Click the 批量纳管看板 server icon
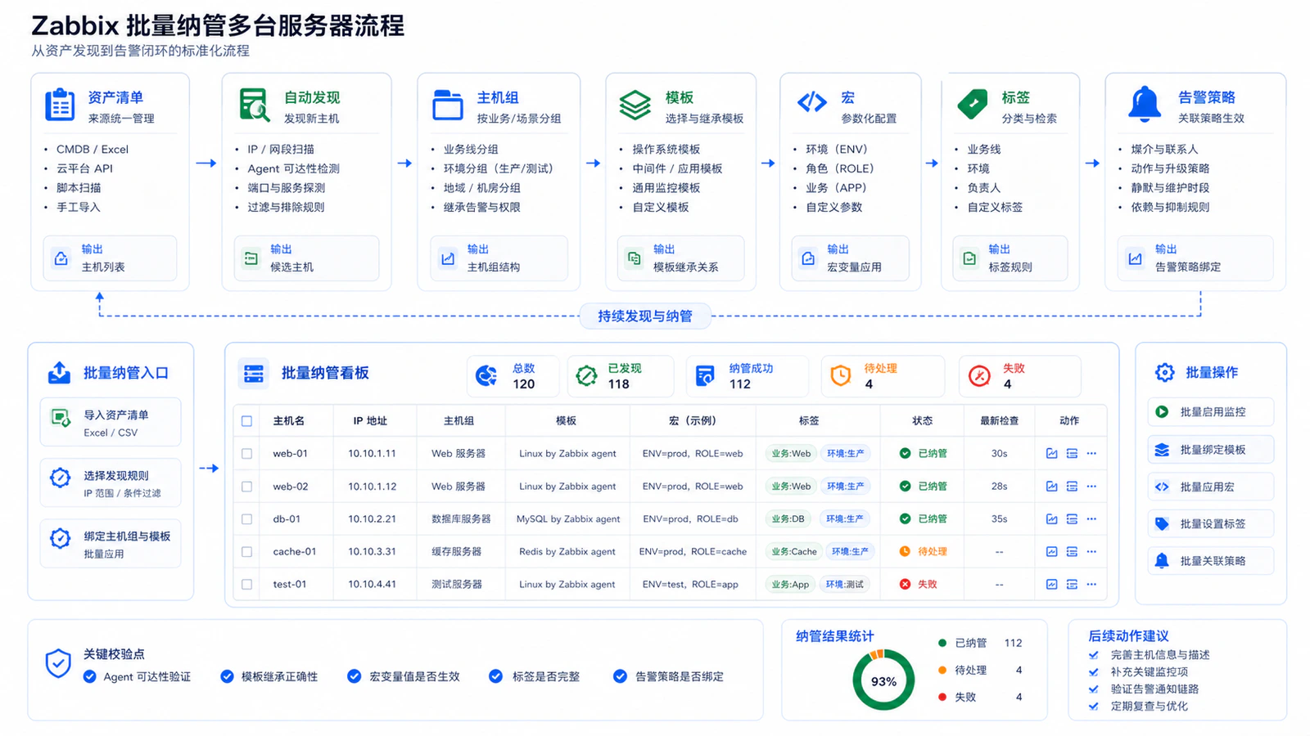This screenshot has height=736, width=1310. [x=254, y=374]
